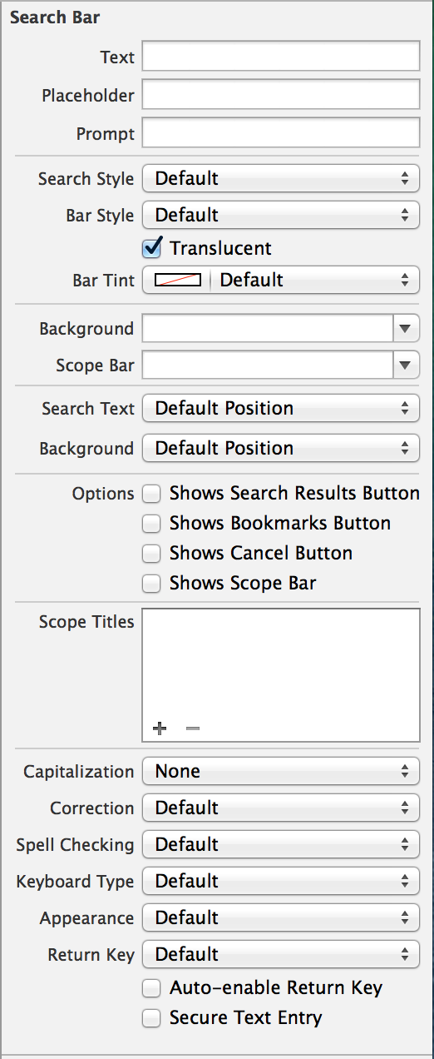Enable Shows Search Results Button

click(151, 494)
